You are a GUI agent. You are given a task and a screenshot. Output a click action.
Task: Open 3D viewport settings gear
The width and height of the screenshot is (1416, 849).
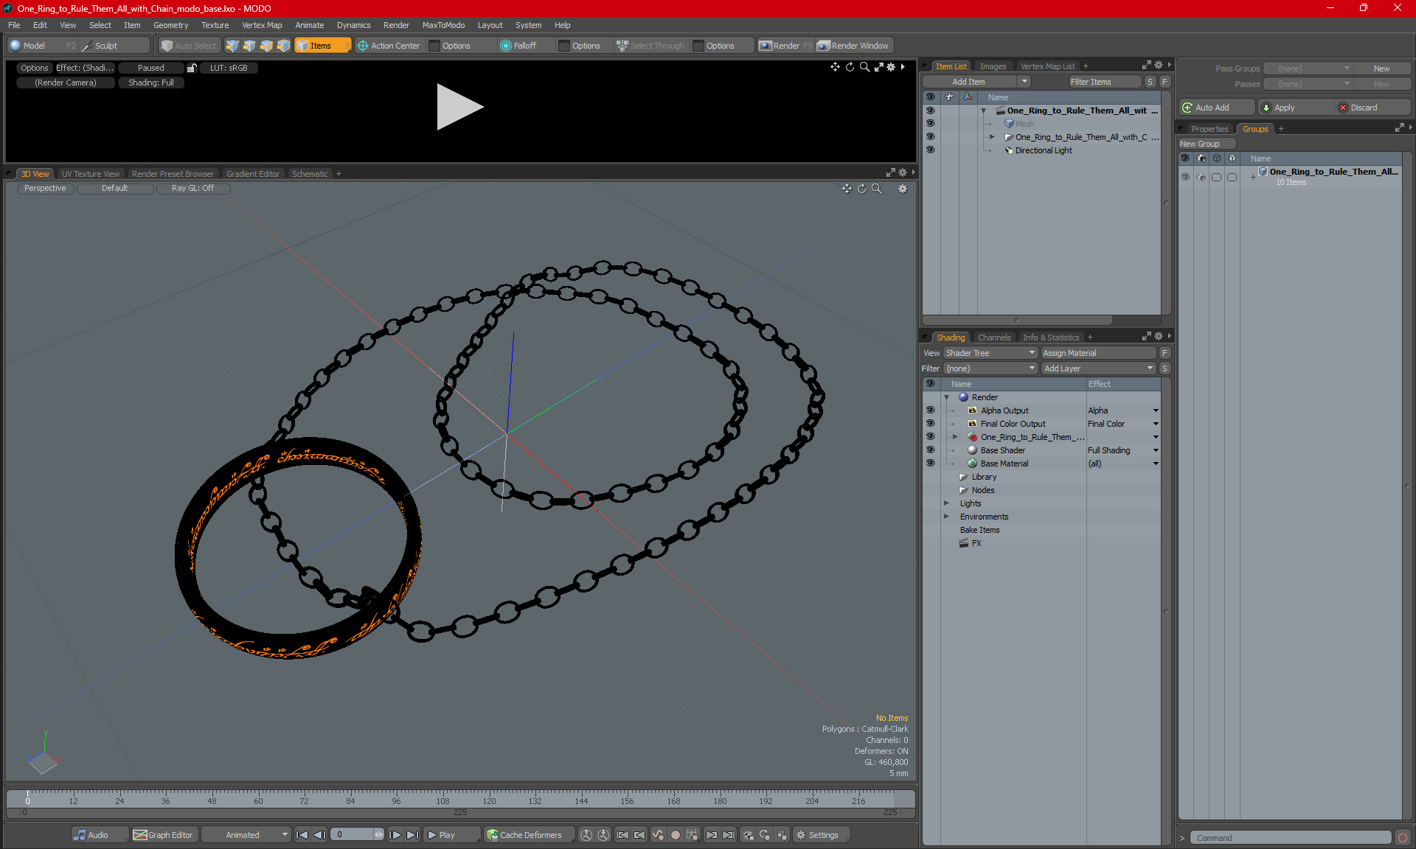point(903,189)
